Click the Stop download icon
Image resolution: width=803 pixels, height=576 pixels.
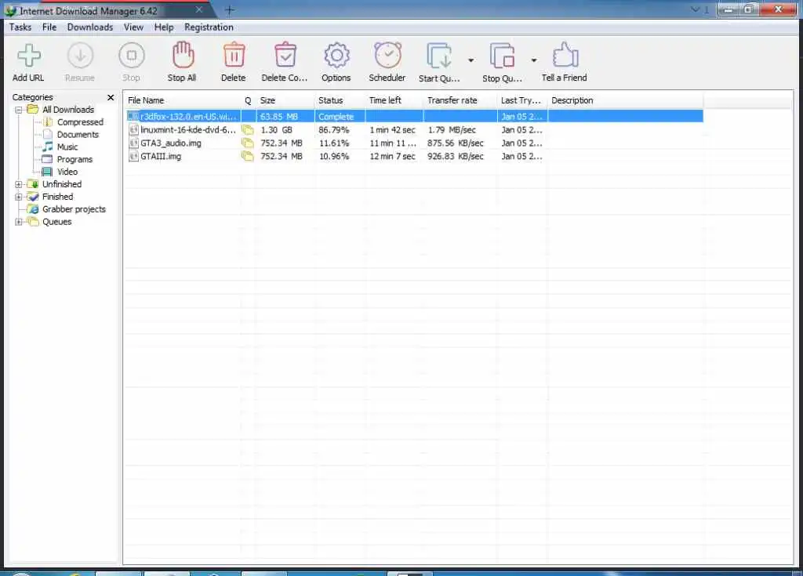coord(132,56)
